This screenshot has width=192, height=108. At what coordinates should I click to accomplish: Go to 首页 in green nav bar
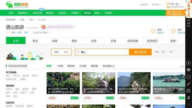11,13
